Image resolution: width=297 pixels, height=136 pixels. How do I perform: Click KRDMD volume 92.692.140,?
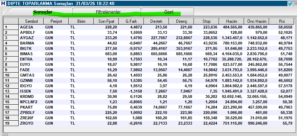[232, 96]
